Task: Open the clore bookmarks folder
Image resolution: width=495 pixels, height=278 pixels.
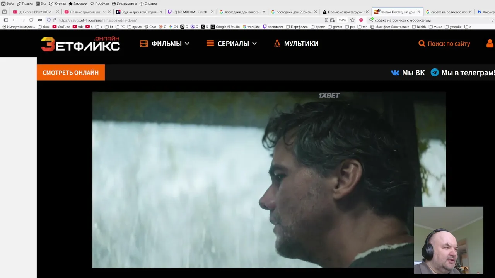Action: (x=44, y=27)
